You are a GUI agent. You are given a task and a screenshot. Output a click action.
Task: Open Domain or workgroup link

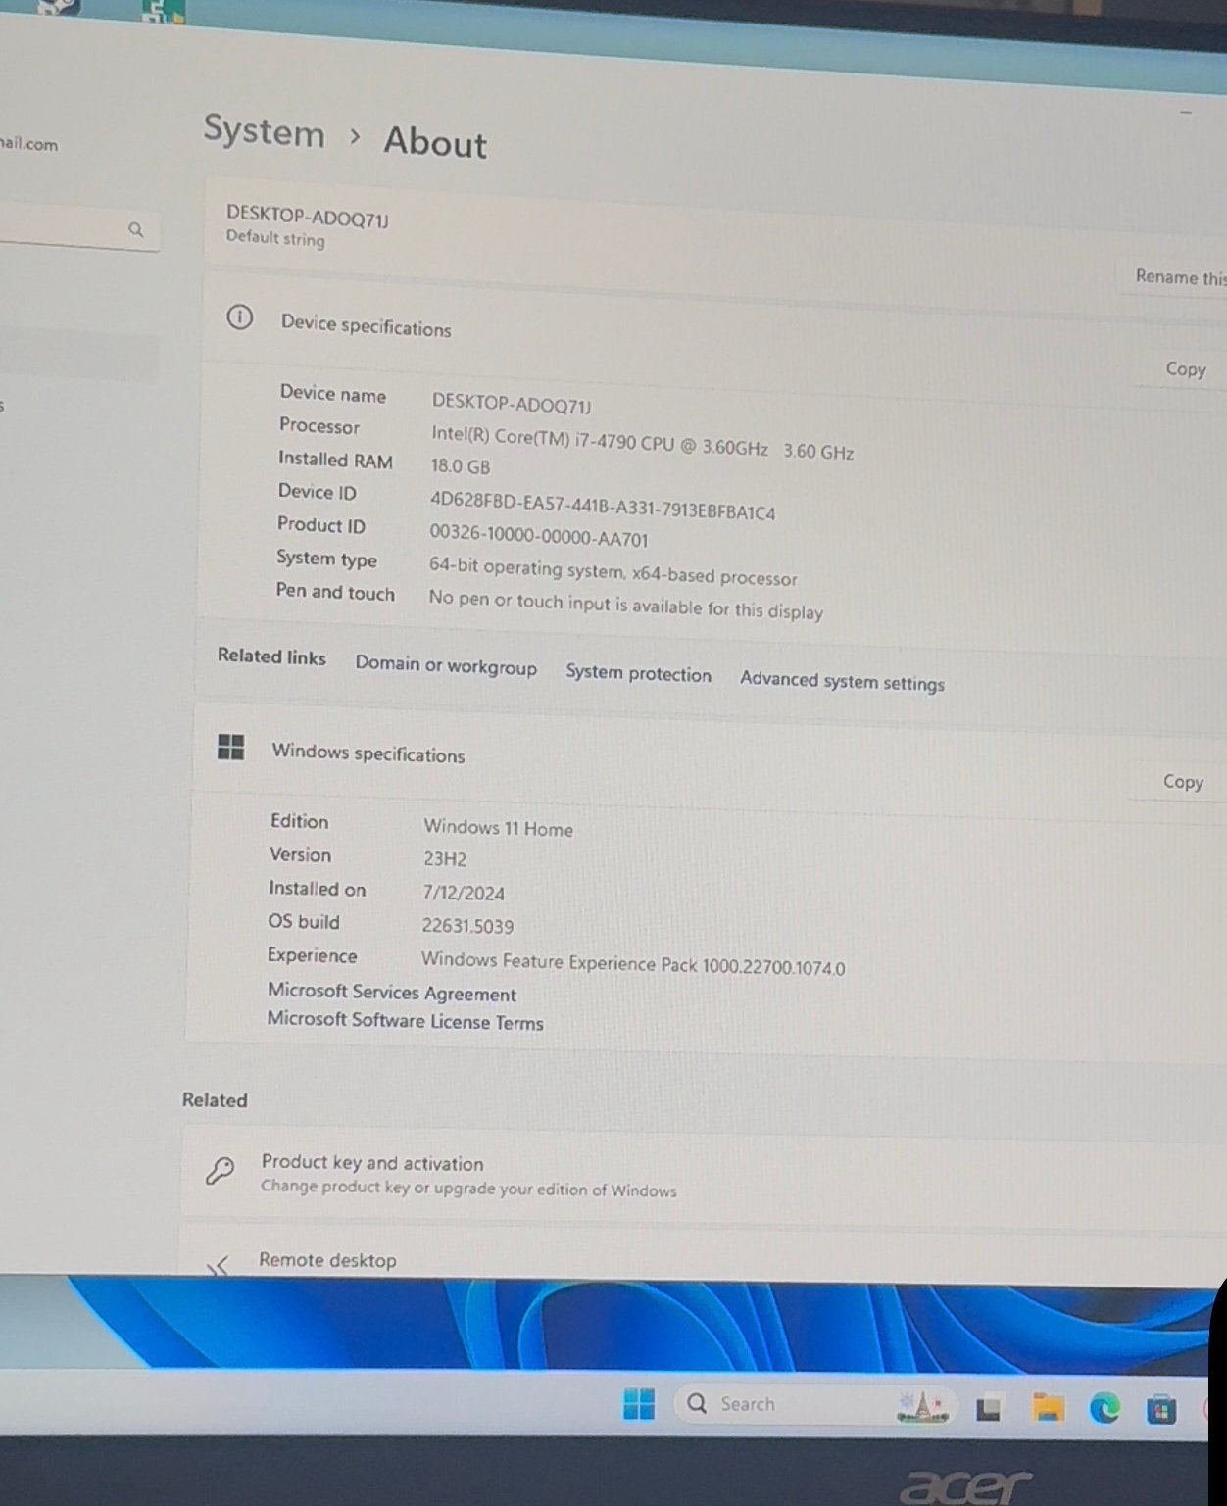[446, 665]
